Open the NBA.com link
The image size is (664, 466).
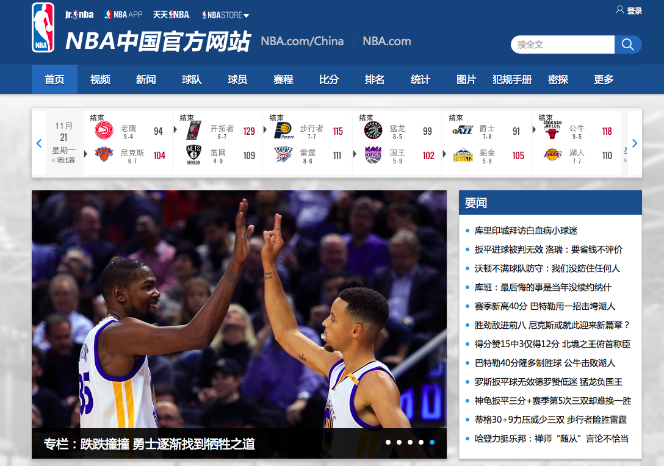[387, 41]
